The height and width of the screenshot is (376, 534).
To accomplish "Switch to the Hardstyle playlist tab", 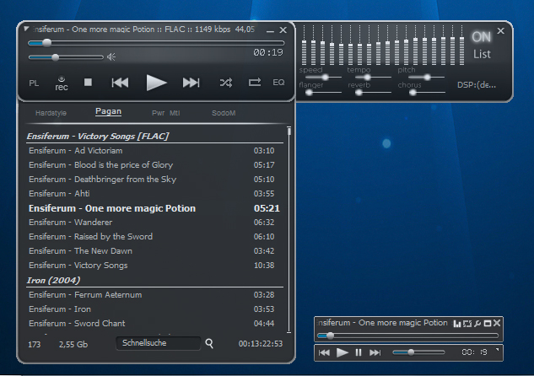I will click(51, 112).
